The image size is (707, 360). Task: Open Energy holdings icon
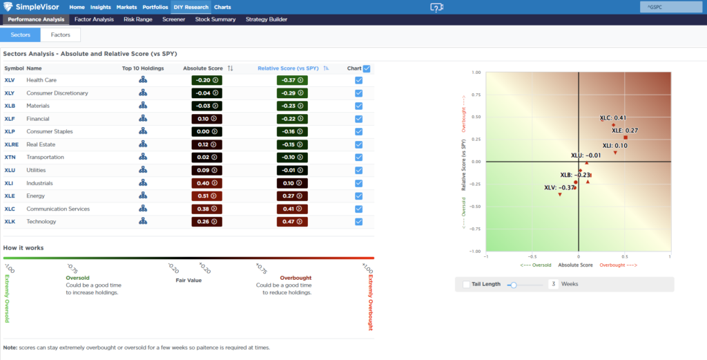pos(143,196)
